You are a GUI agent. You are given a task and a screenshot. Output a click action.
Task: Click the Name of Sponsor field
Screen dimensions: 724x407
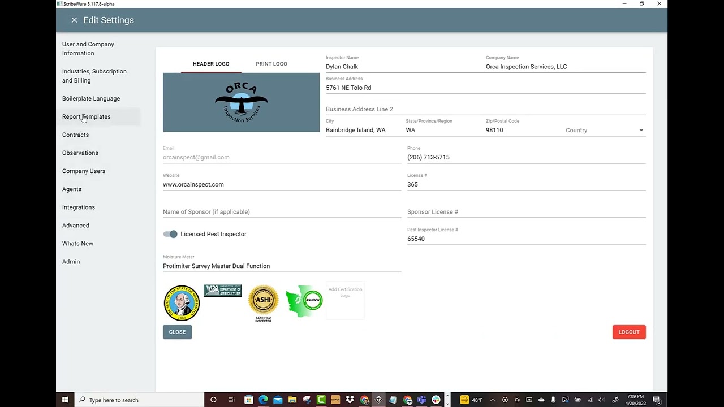pos(282,212)
